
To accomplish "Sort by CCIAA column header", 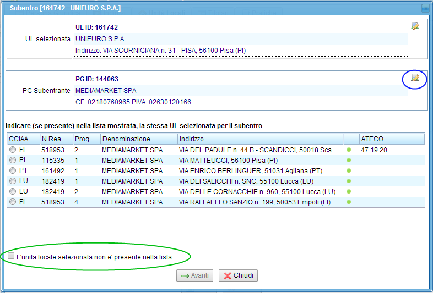I will [24, 139].
